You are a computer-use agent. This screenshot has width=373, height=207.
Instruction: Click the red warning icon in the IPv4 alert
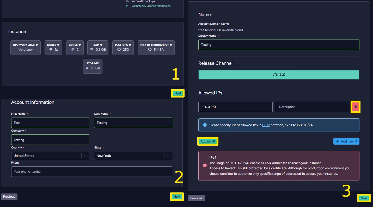[205, 165]
